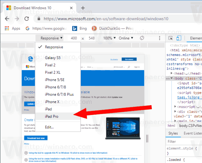Choose iPad from device list

[58, 109]
